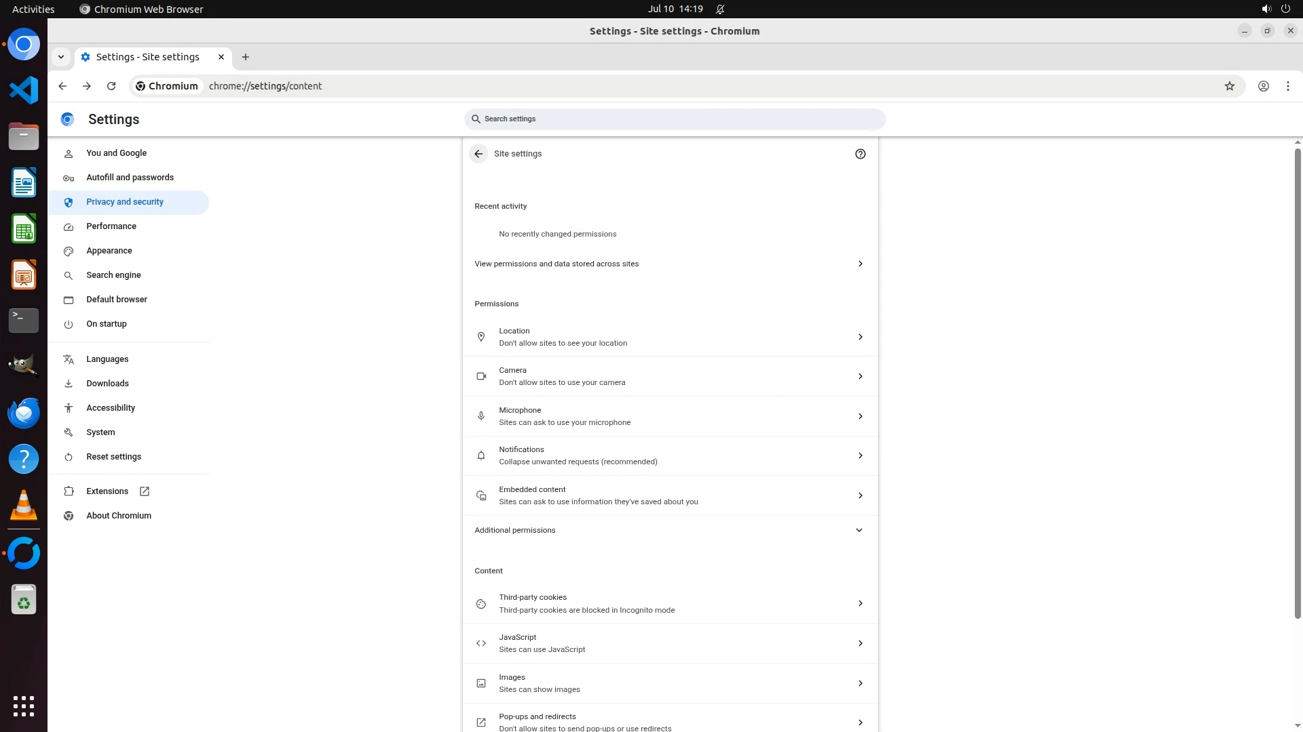
Task: Open the Chromium three-dot menu
Action: click(1287, 86)
